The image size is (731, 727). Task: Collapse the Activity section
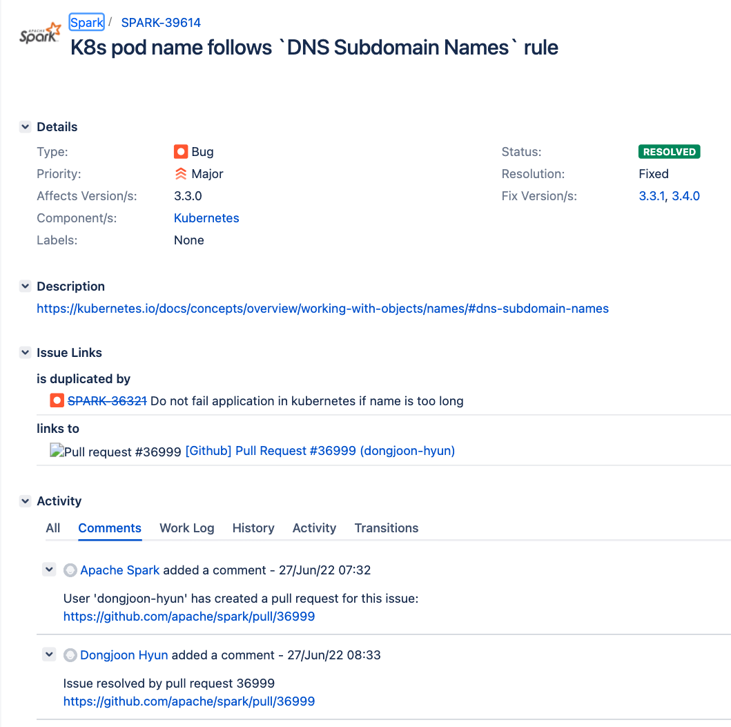25,501
